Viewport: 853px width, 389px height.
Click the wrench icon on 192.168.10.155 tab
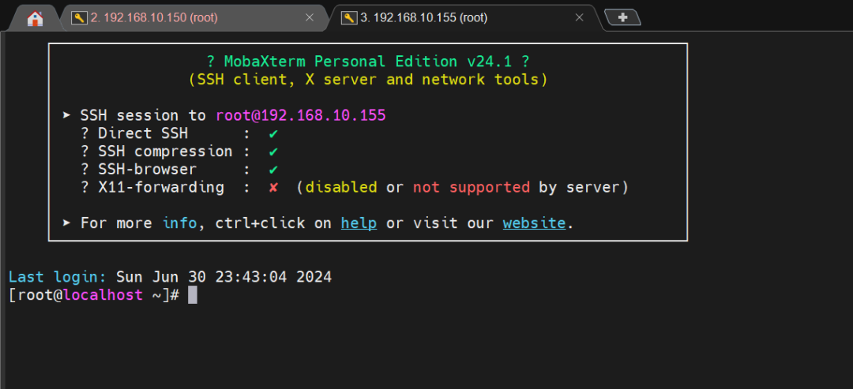349,18
